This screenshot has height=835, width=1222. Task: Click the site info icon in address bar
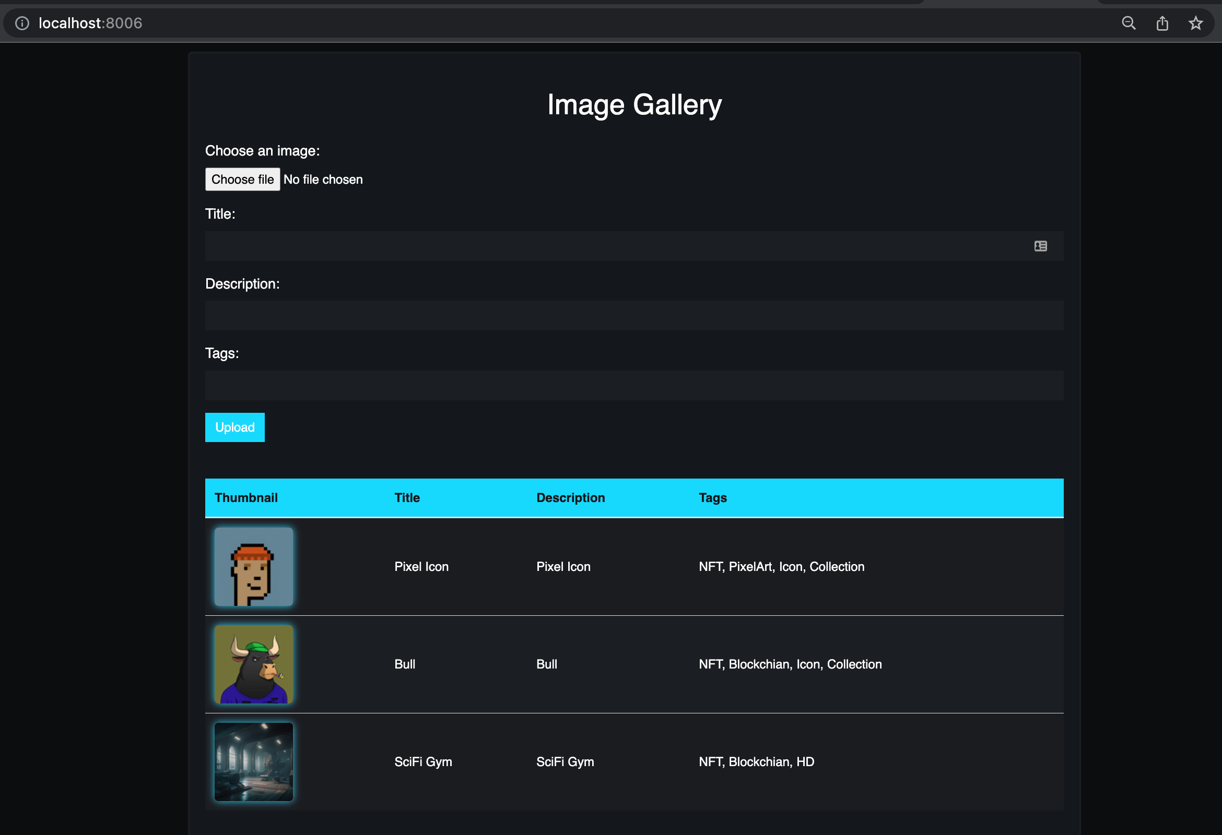pos(22,23)
